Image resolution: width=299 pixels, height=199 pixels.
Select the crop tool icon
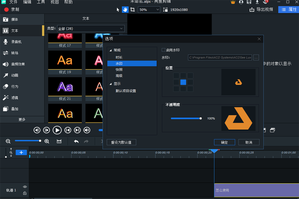coord(132,10)
